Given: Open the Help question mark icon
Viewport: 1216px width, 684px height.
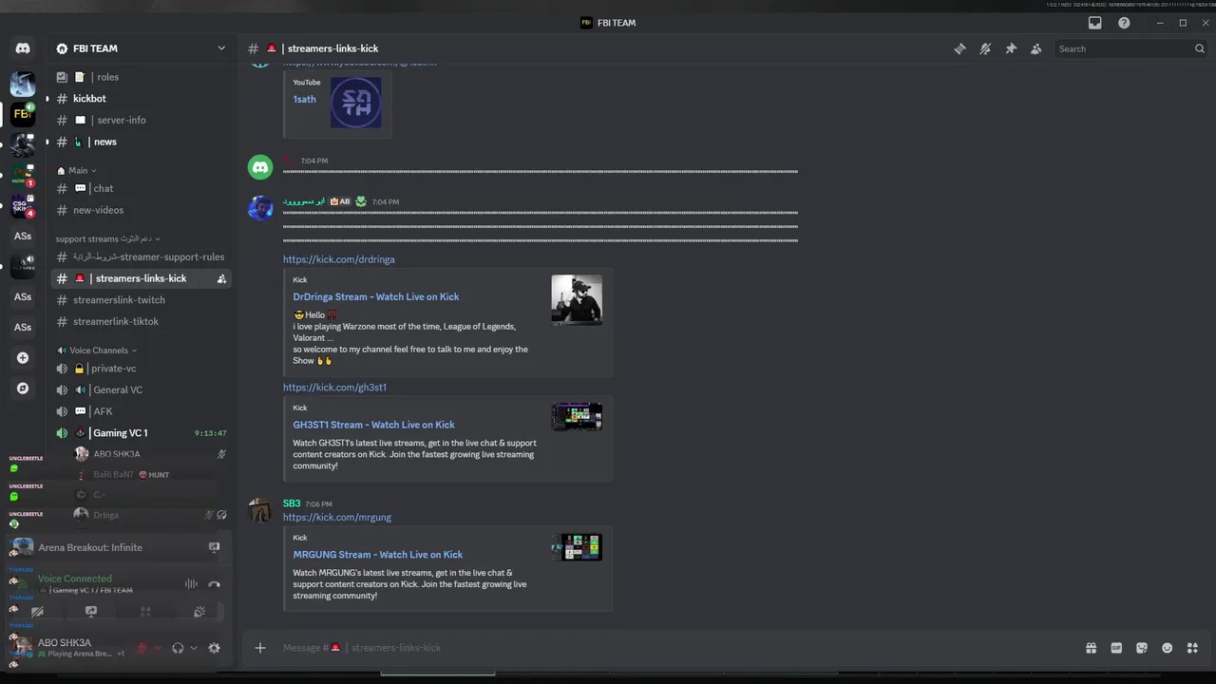Looking at the screenshot, I should click(1124, 23).
